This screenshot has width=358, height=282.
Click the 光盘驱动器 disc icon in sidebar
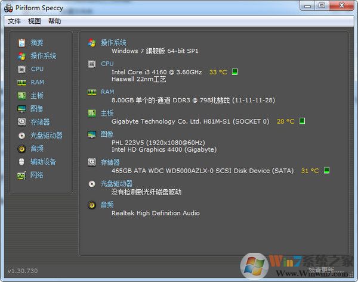point(22,135)
